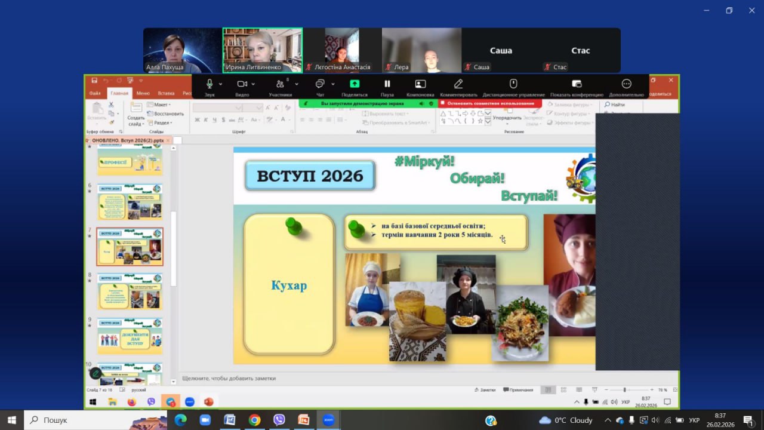
Task: Open the Чат options arrow
Action: (x=333, y=84)
